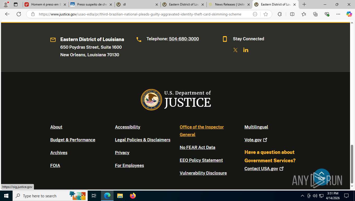355x201 pixels.
Task: Open Windows Start menu
Action: click(6, 196)
